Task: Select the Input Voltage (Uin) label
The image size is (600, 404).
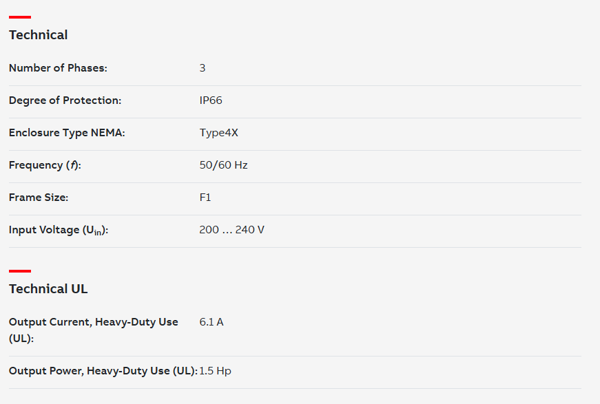Action: (x=59, y=230)
